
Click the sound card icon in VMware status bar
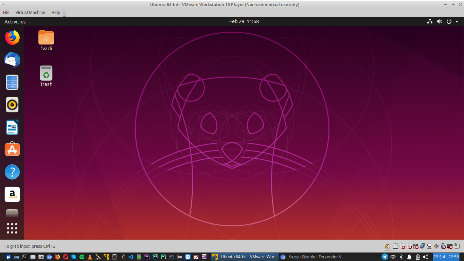tap(436, 246)
